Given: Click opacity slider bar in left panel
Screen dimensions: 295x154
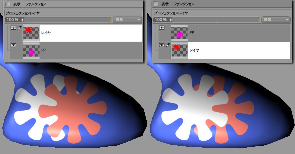Looking at the screenshot, I should [68, 20].
